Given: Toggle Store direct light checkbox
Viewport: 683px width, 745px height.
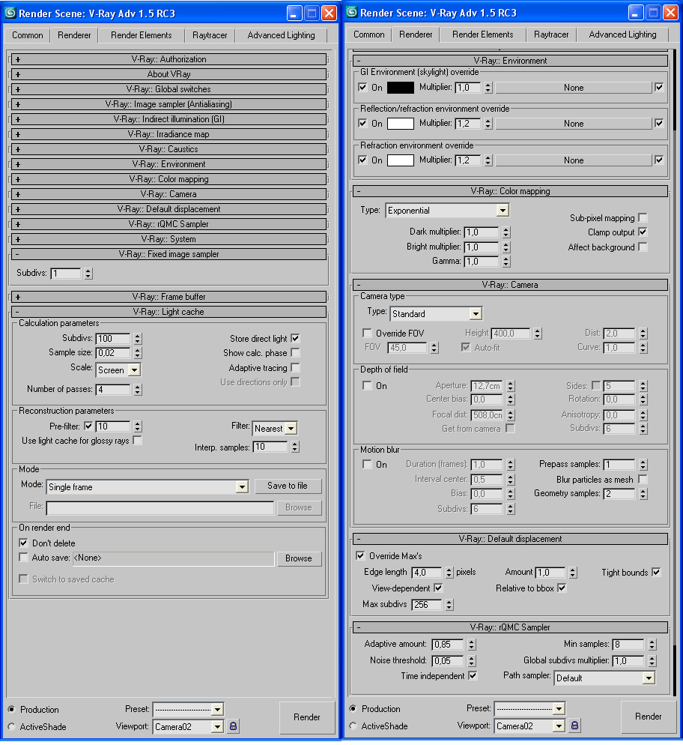Looking at the screenshot, I should click(295, 338).
